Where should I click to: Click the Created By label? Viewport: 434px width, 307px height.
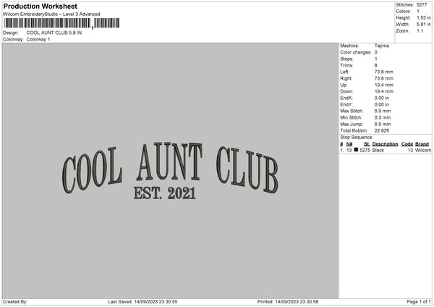[x=15, y=302]
